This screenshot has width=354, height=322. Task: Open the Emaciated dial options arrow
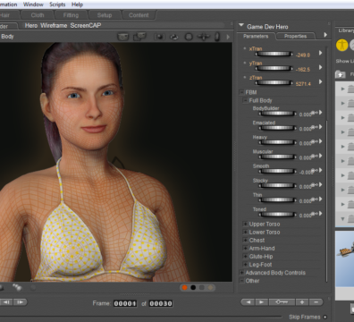click(x=321, y=127)
